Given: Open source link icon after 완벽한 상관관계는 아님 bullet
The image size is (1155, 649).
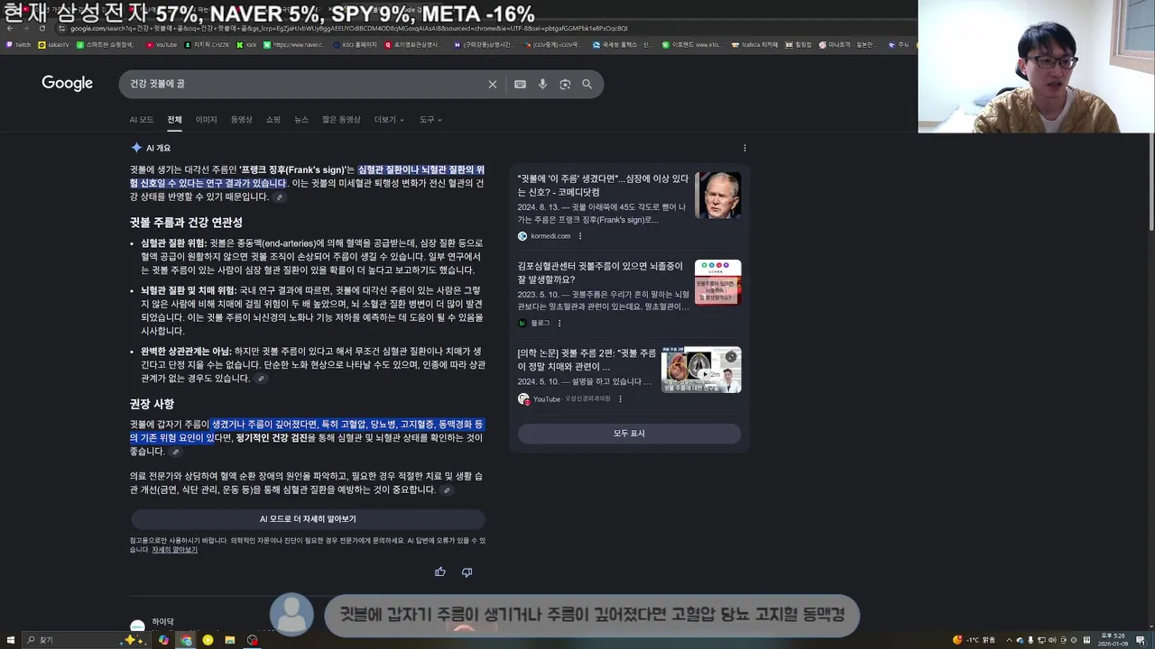Looking at the screenshot, I should [261, 379].
